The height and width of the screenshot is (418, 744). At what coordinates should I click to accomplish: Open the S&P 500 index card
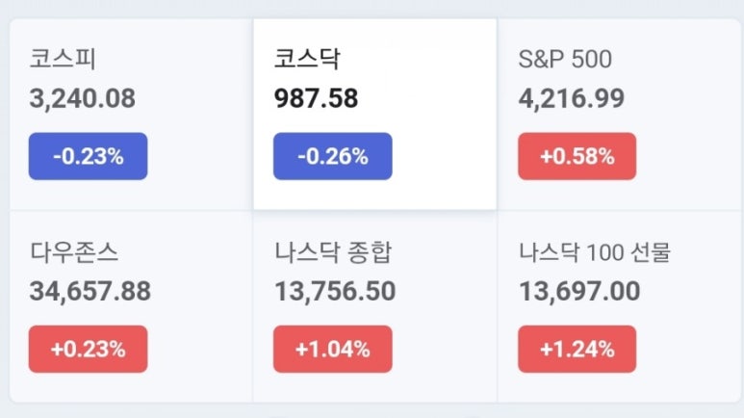[619, 115]
